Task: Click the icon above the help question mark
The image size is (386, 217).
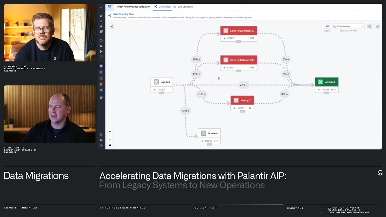Action: click(101, 134)
